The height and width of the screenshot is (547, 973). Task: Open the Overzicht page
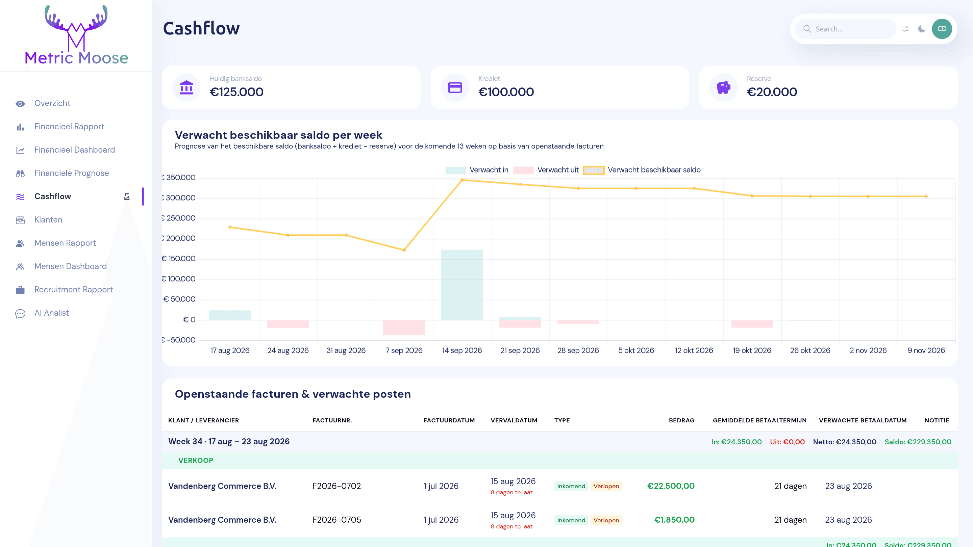[52, 103]
